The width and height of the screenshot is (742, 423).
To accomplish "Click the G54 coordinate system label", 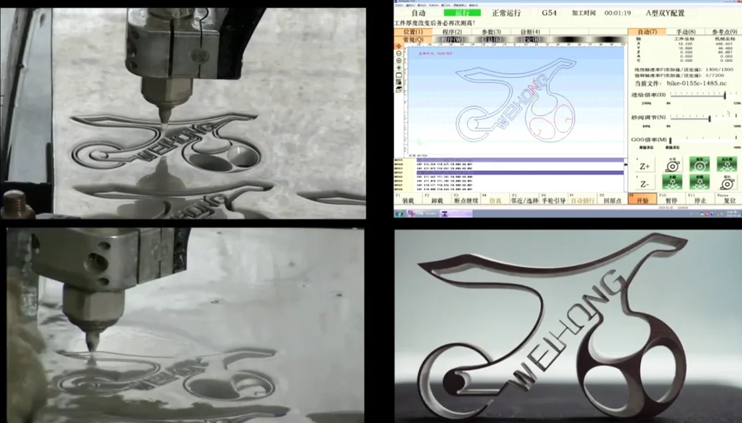I will click(549, 13).
